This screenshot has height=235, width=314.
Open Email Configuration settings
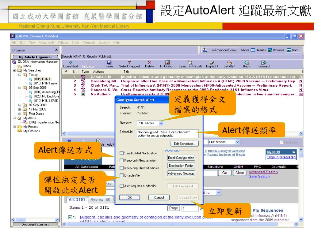tap(181, 158)
